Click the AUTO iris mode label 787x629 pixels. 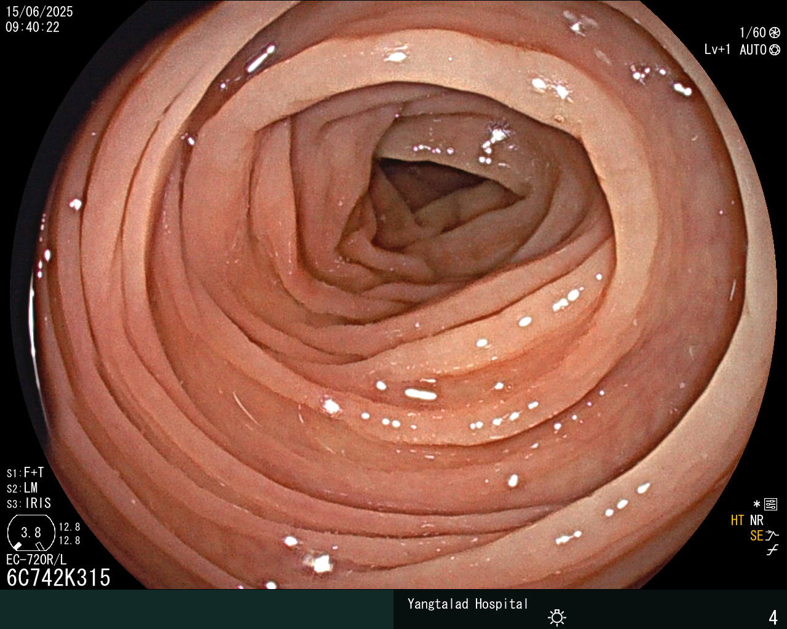753,50
